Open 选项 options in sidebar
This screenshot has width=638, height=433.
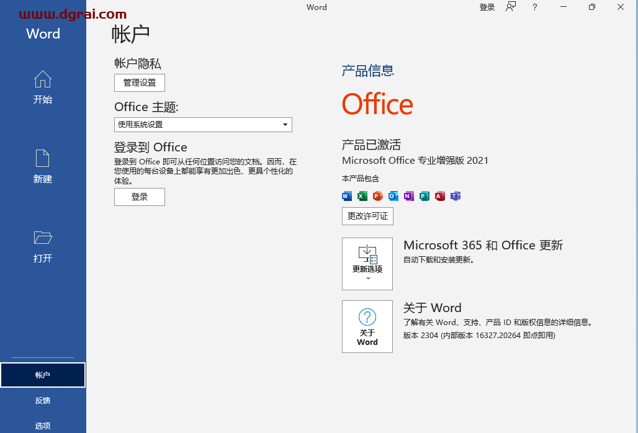[43, 426]
